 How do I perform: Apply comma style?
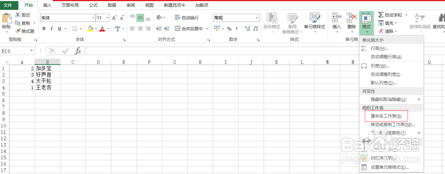click(x=237, y=28)
